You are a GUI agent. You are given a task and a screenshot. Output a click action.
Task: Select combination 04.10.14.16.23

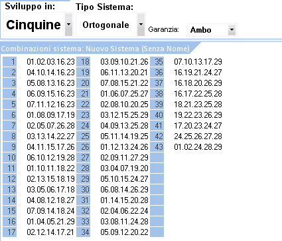coord(50,73)
